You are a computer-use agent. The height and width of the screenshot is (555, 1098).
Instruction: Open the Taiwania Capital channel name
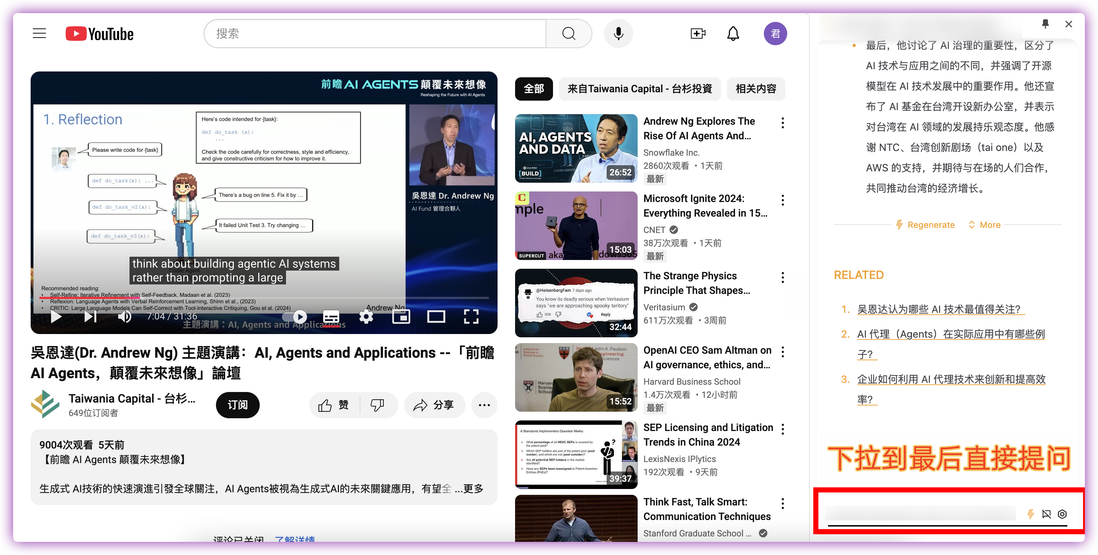(x=132, y=398)
